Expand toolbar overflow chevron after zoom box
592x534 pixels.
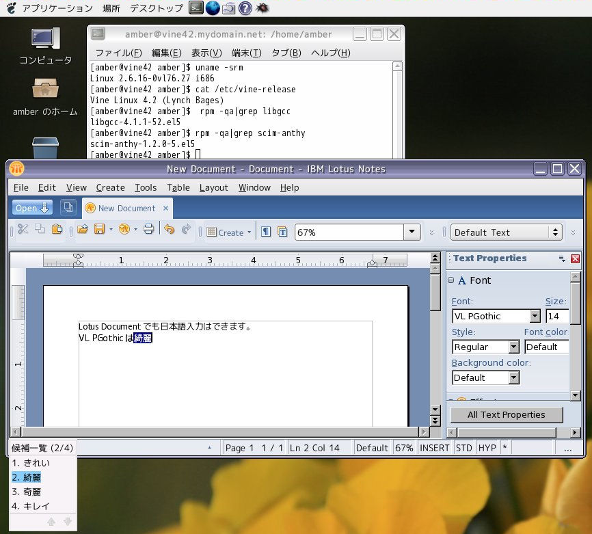[x=431, y=232]
